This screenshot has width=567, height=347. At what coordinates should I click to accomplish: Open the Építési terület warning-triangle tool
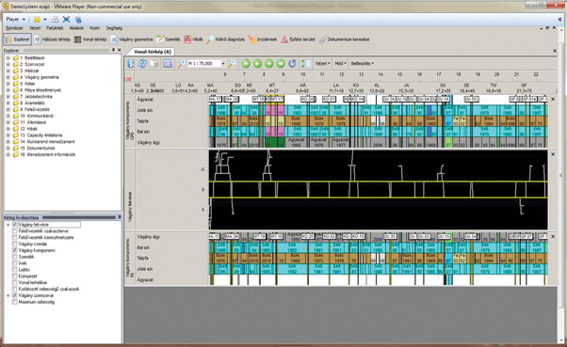(298, 39)
